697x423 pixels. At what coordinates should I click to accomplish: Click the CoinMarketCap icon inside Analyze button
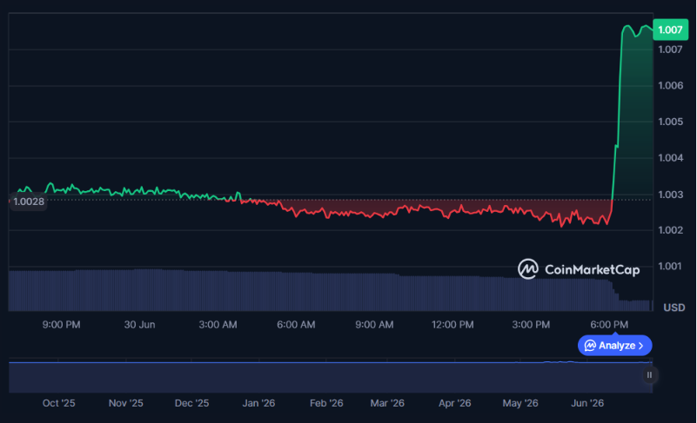coord(590,346)
